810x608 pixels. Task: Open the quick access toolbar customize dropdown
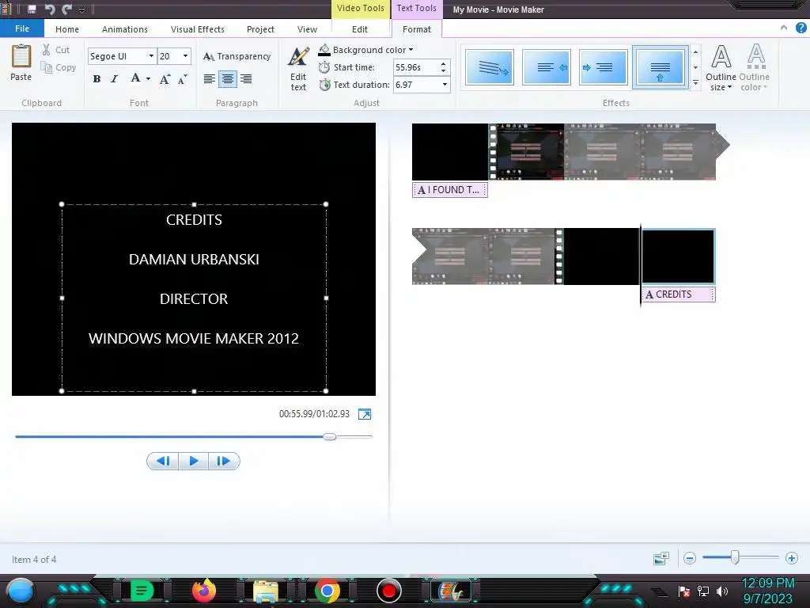(82, 9)
